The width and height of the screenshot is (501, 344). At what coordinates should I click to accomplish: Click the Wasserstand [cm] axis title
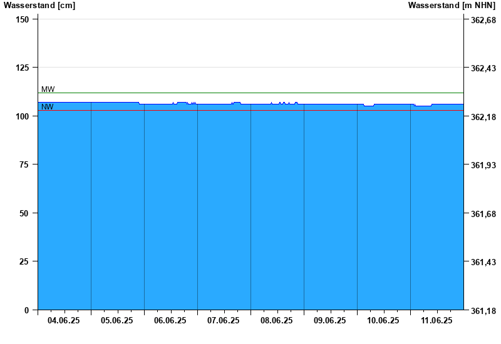pos(39,6)
